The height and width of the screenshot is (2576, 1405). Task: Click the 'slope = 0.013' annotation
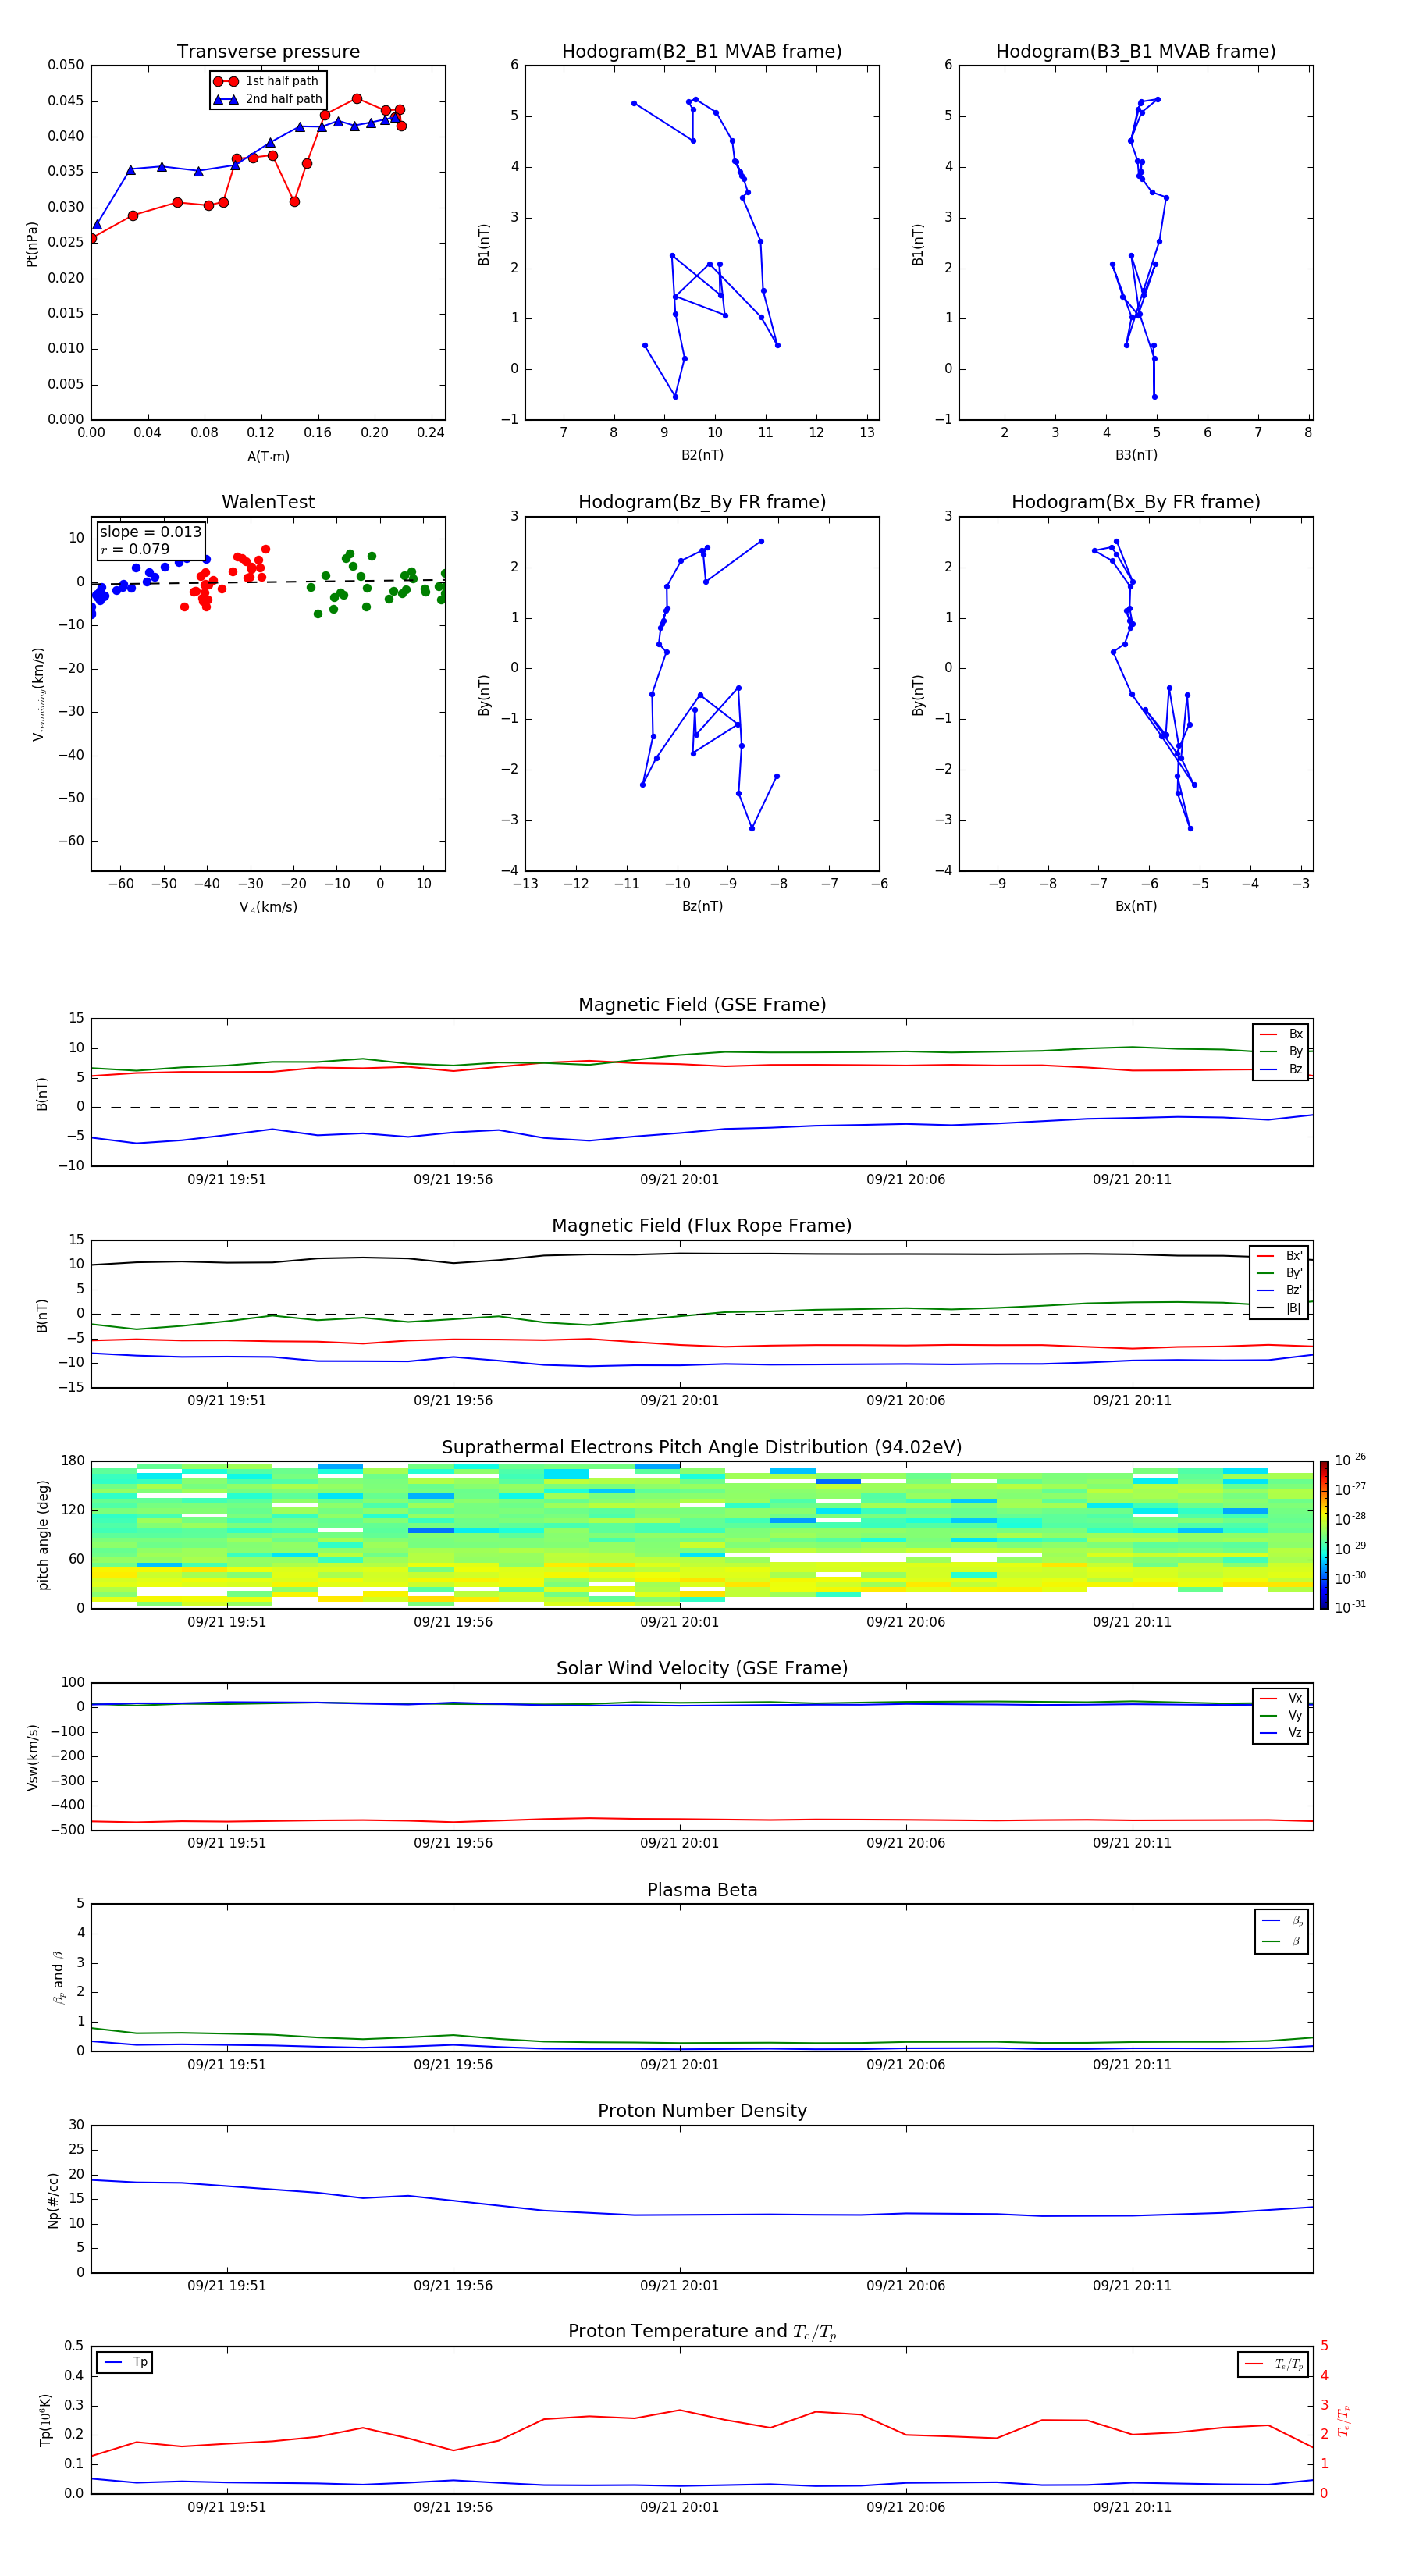tap(150, 532)
